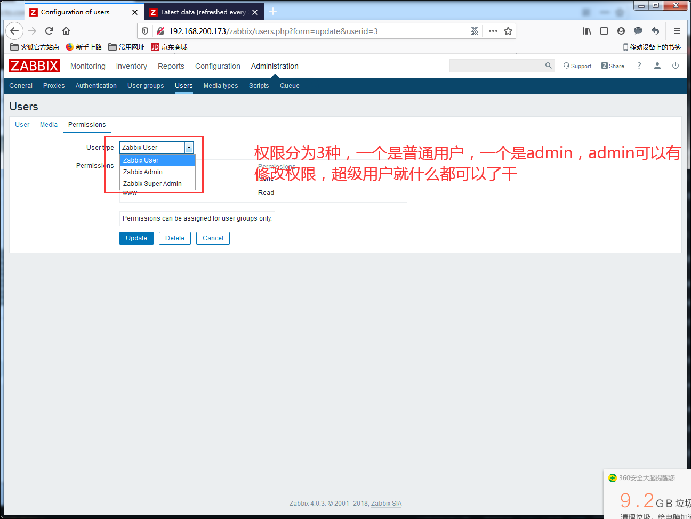The height and width of the screenshot is (519, 691).
Task: Sign out with the power icon
Action: coord(676,66)
